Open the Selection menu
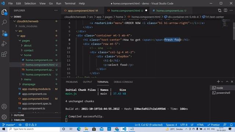 pos(30,3)
